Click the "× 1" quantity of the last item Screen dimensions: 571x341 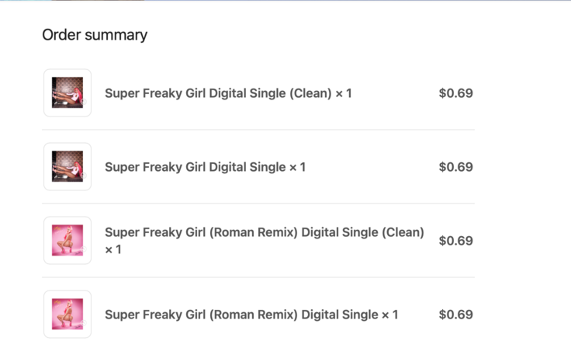point(390,315)
